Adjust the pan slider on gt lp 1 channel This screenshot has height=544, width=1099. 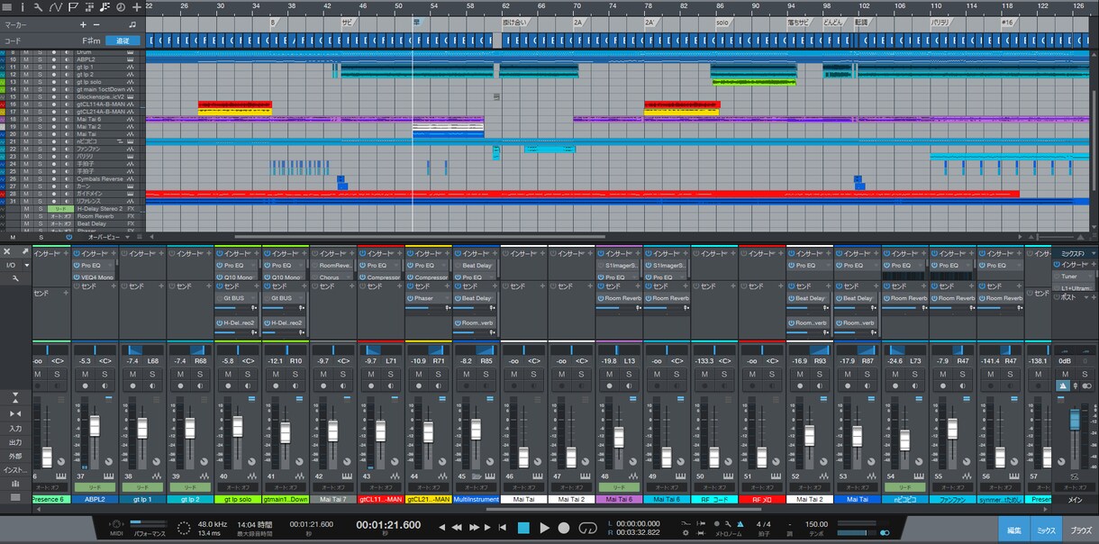coord(142,349)
